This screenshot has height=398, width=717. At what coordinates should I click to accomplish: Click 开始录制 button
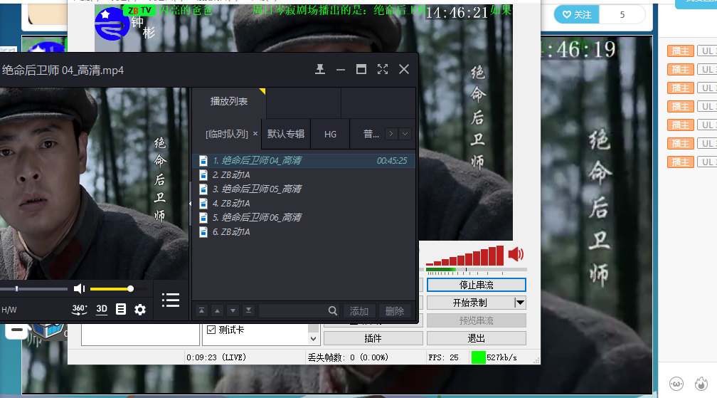(470, 303)
